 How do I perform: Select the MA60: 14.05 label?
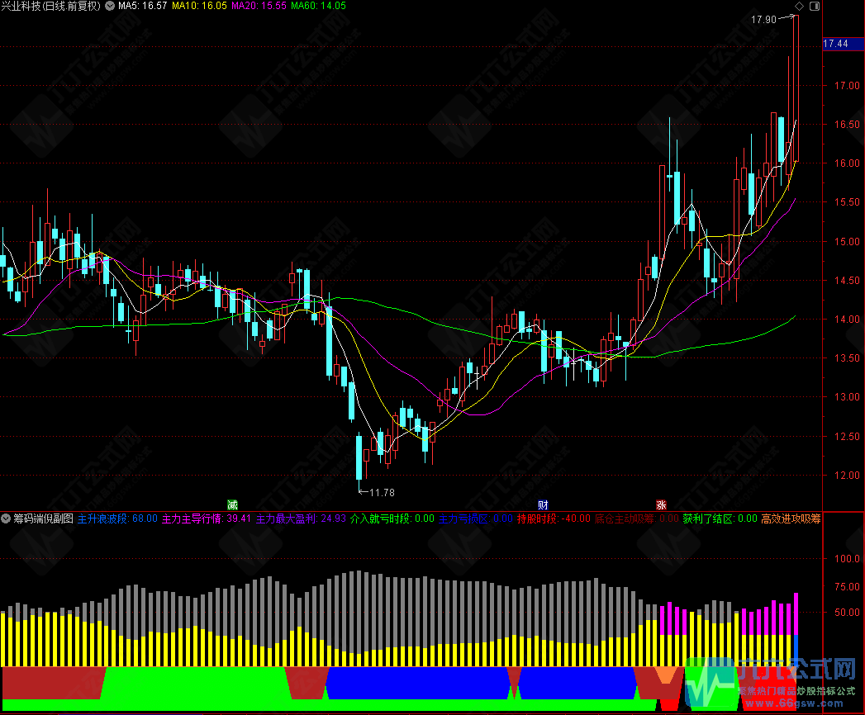click(318, 6)
